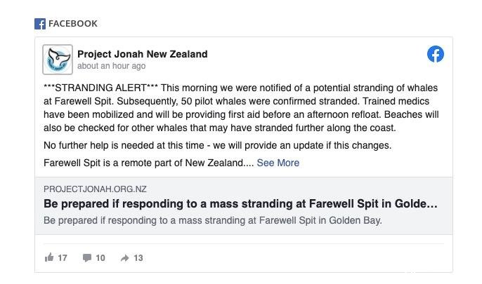Expand post text with See More
Image resolution: width=482 pixels, height=284 pixels.
[x=278, y=163]
